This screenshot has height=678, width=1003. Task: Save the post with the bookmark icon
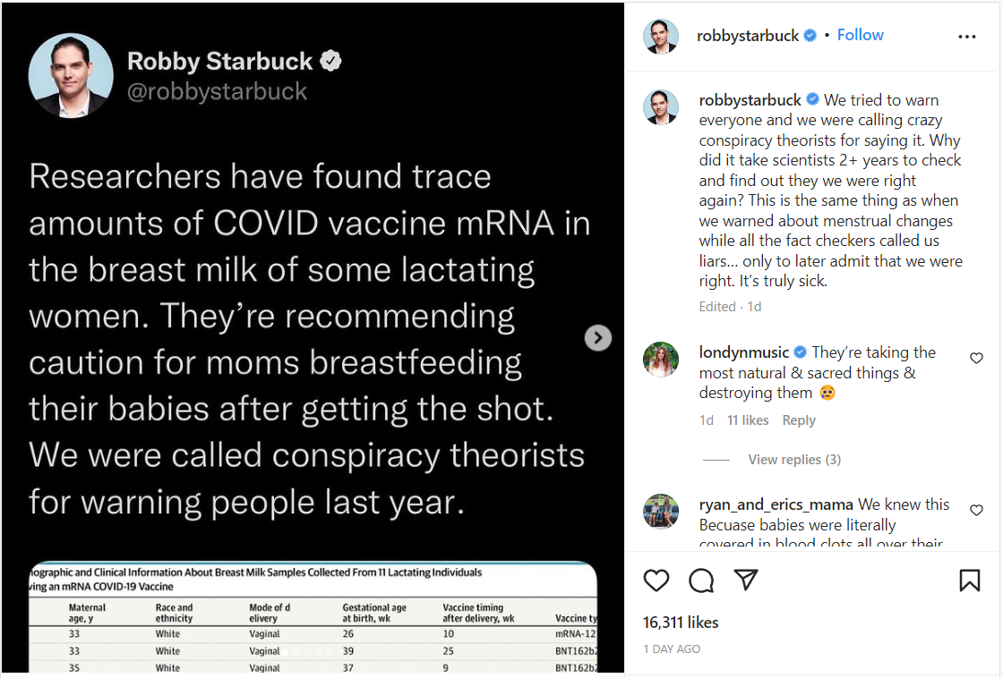click(x=969, y=581)
